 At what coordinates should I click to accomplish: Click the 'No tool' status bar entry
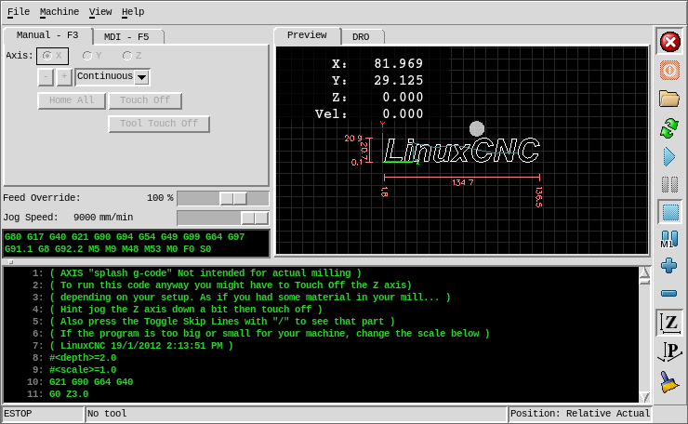[297, 414]
